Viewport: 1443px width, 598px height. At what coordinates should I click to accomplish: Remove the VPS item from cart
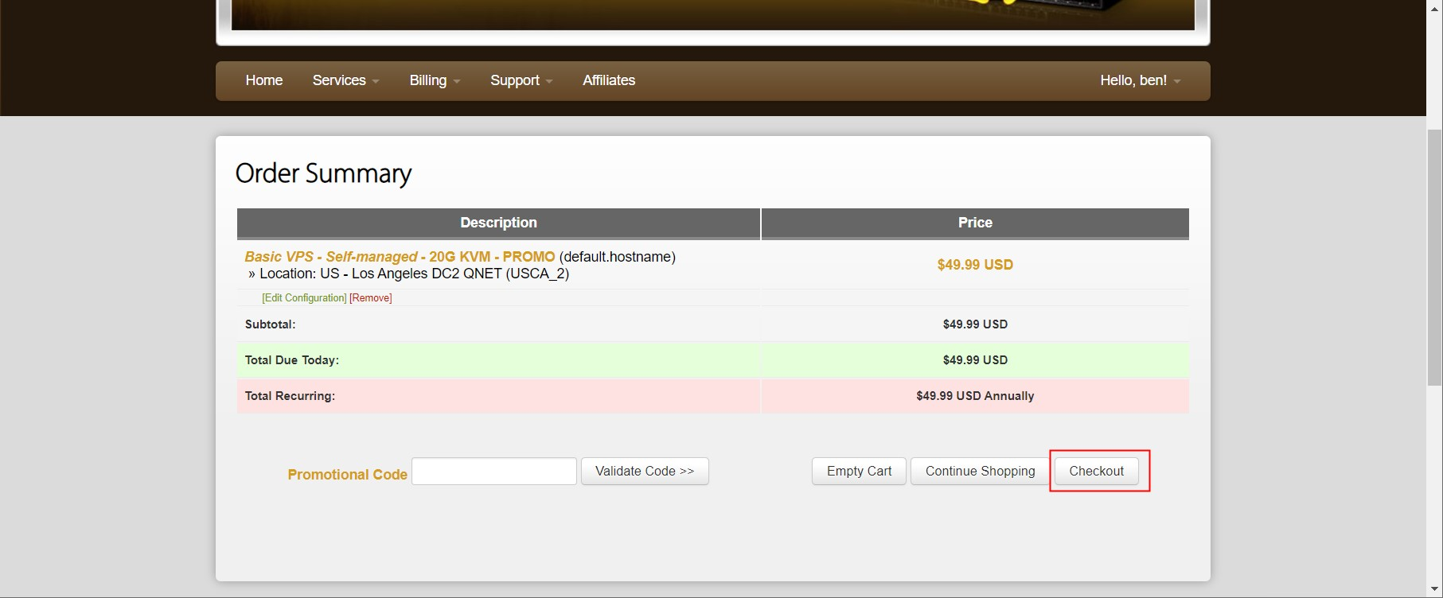tap(371, 298)
